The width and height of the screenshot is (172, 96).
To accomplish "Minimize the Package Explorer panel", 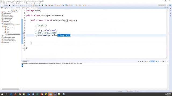I will tap(17, 8).
